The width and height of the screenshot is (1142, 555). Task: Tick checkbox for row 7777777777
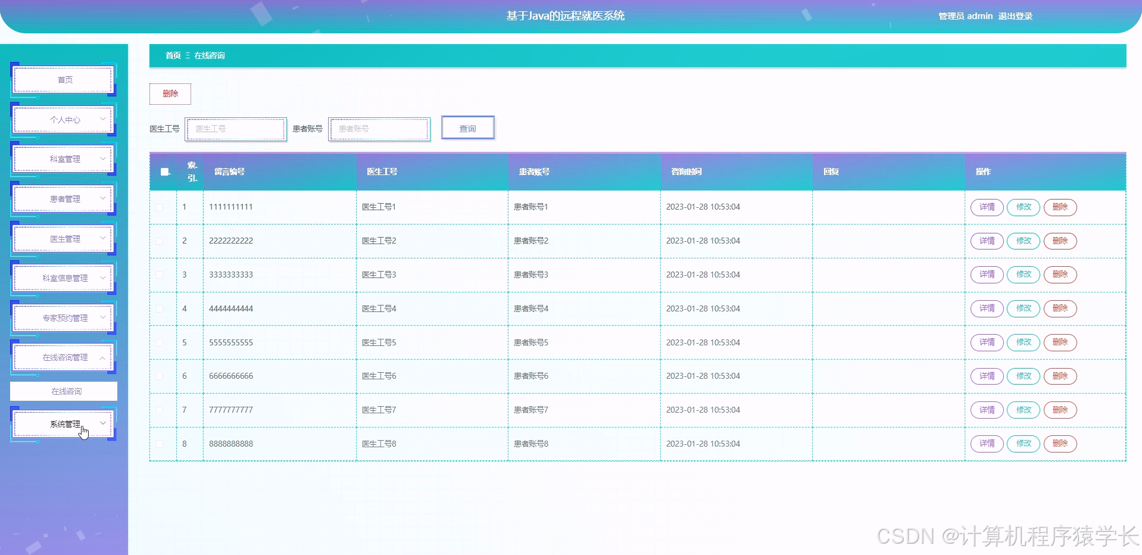point(160,410)
